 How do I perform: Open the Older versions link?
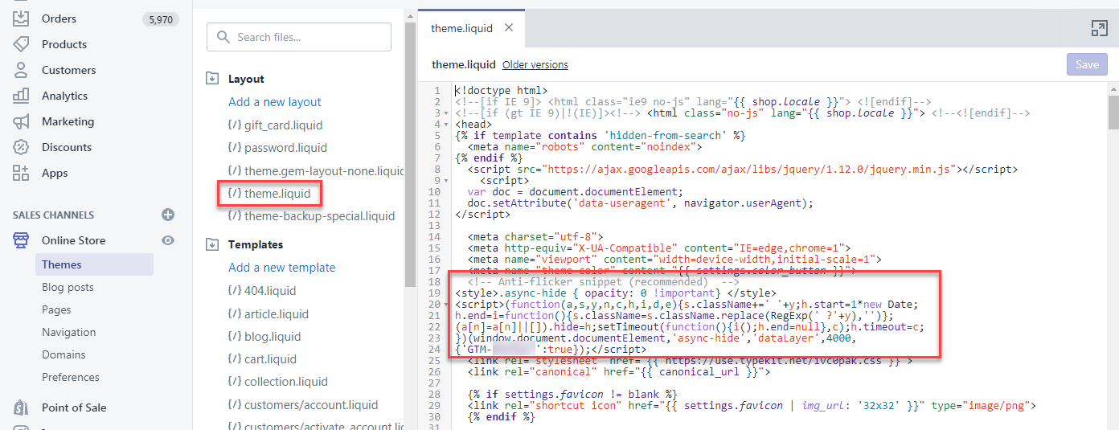[x=535, y=65]
